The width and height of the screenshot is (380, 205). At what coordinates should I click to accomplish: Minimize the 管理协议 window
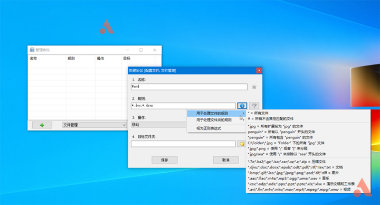click(128, 50)
